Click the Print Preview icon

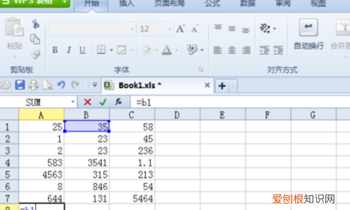pyautogui.click(x=48, y=85)
